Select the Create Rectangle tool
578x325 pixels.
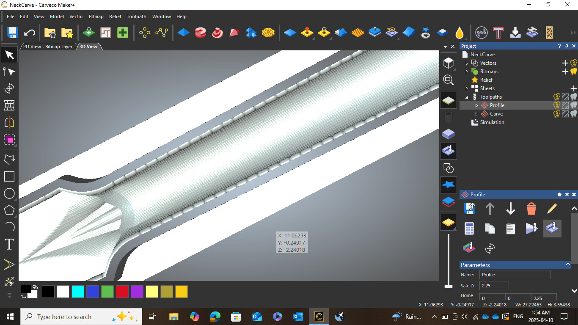click(x=9, y=176)
